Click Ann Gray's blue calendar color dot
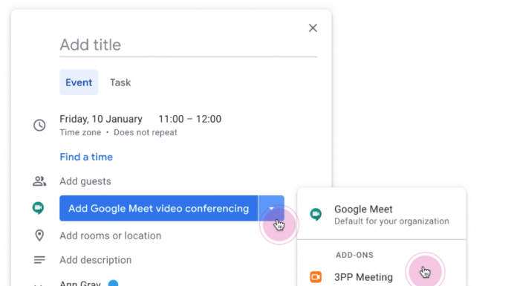The width and height of the screenshot is (517, 286). 113,283
